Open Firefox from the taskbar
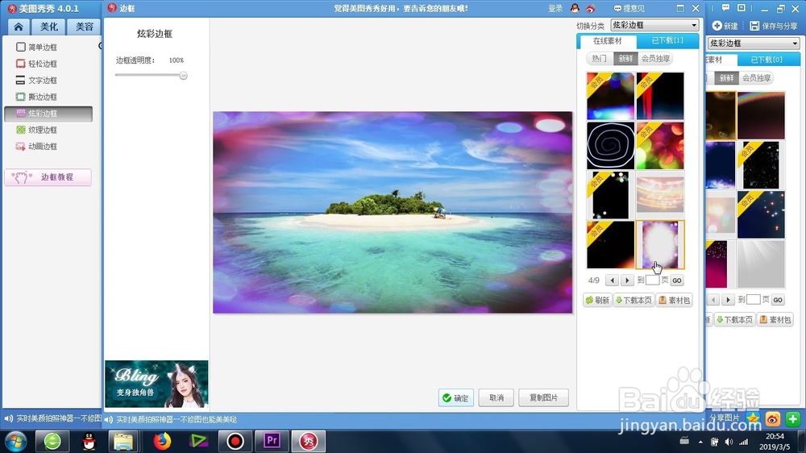This screenshot has height=453, width=806. coord(162,441)
